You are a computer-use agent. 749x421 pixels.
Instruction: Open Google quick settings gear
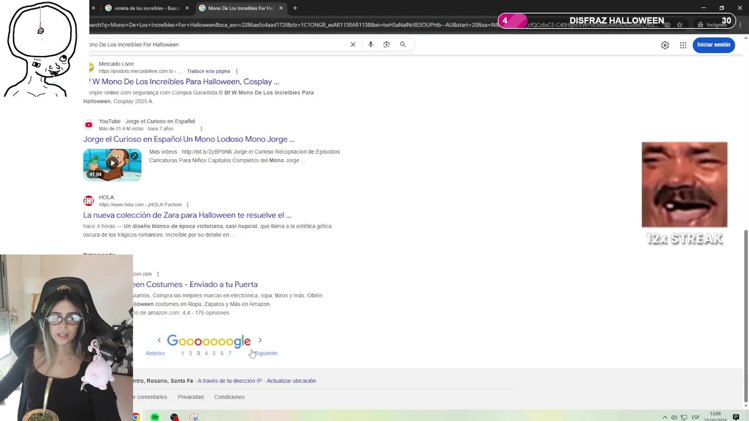click(x=665, y=45)
